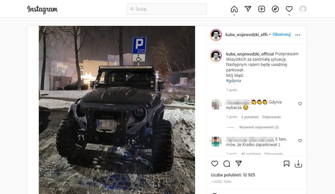Viewport: 335px width, 194px height.
Task: Comment on post with speech bubble icon
Action: [227, 164]
